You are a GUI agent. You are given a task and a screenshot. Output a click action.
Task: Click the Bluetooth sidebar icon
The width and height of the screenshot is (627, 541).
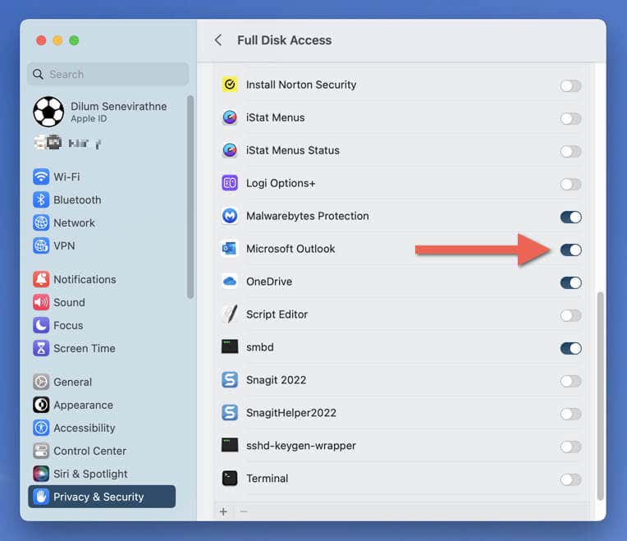[41, 199]
